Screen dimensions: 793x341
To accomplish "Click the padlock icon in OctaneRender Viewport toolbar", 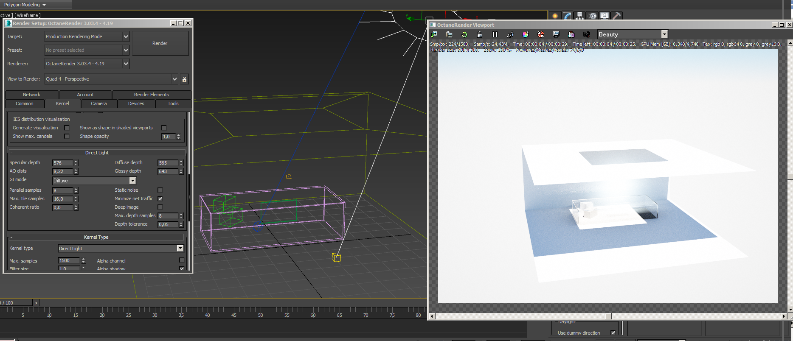I will pos(480,34).
